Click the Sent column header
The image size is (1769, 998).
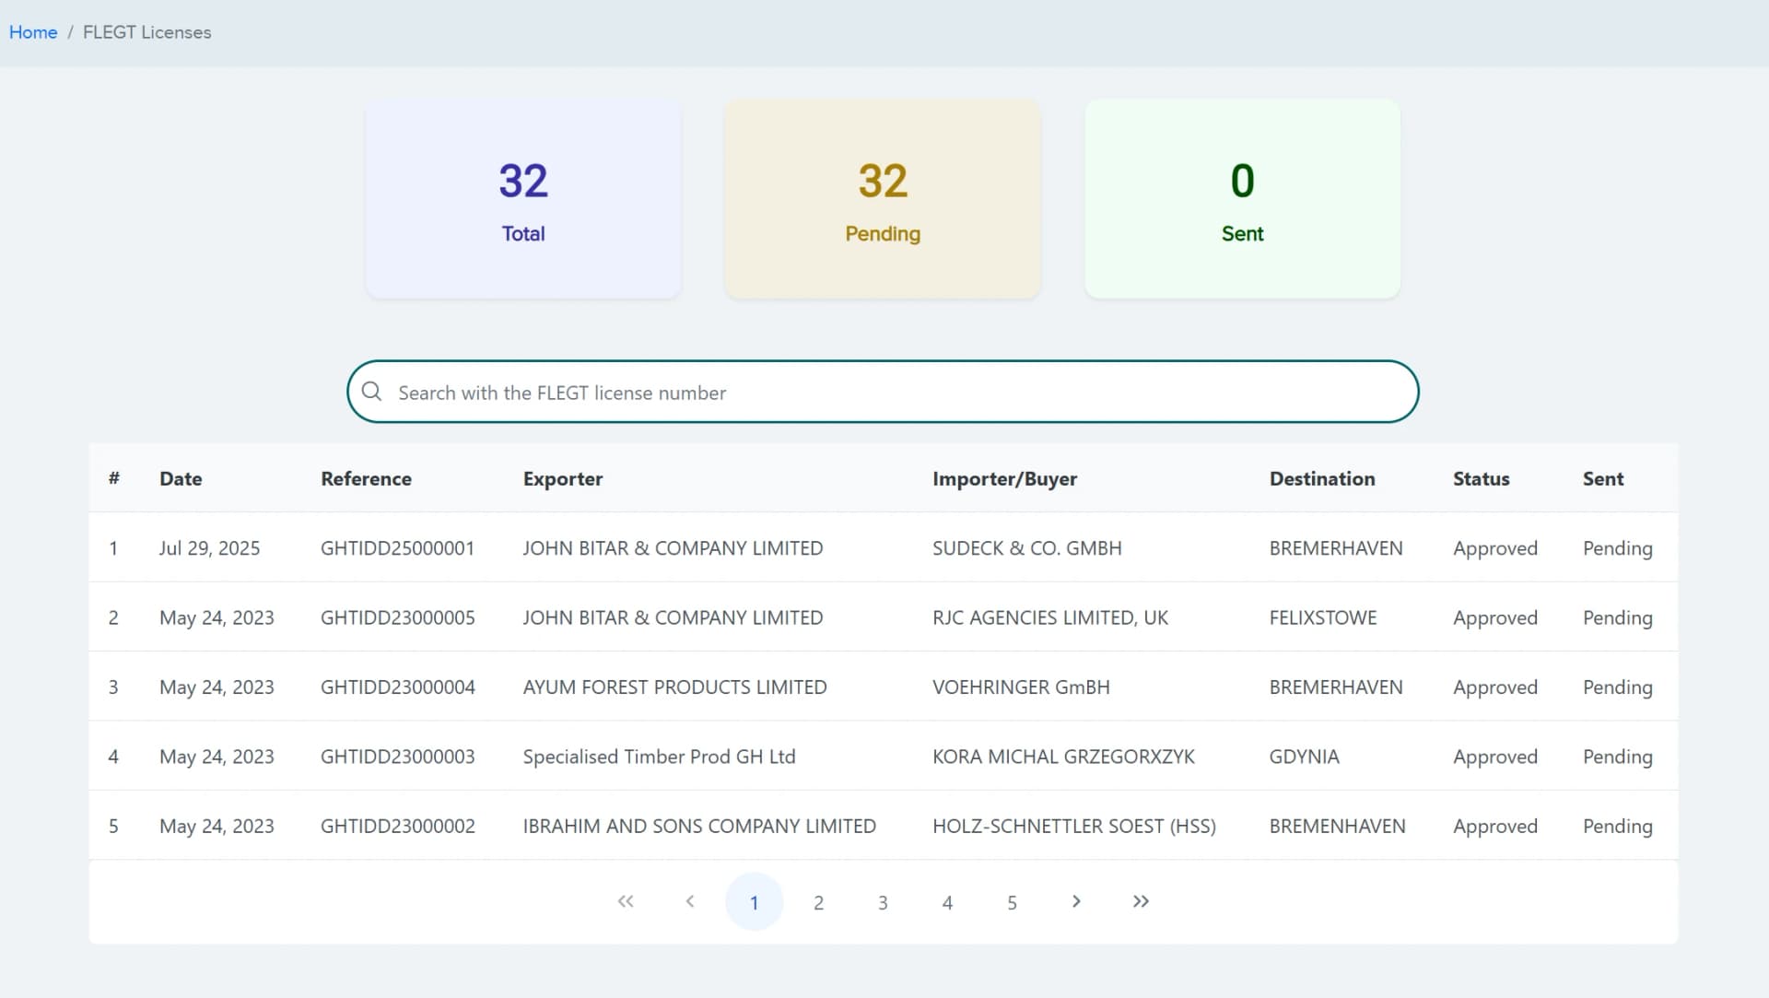click(x=1603, y=478)
